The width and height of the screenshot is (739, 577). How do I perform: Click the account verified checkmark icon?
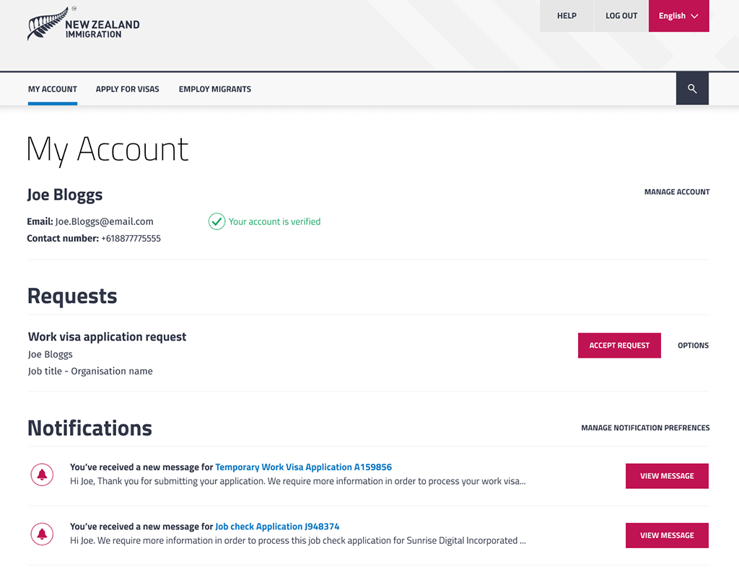click(217, 221)
